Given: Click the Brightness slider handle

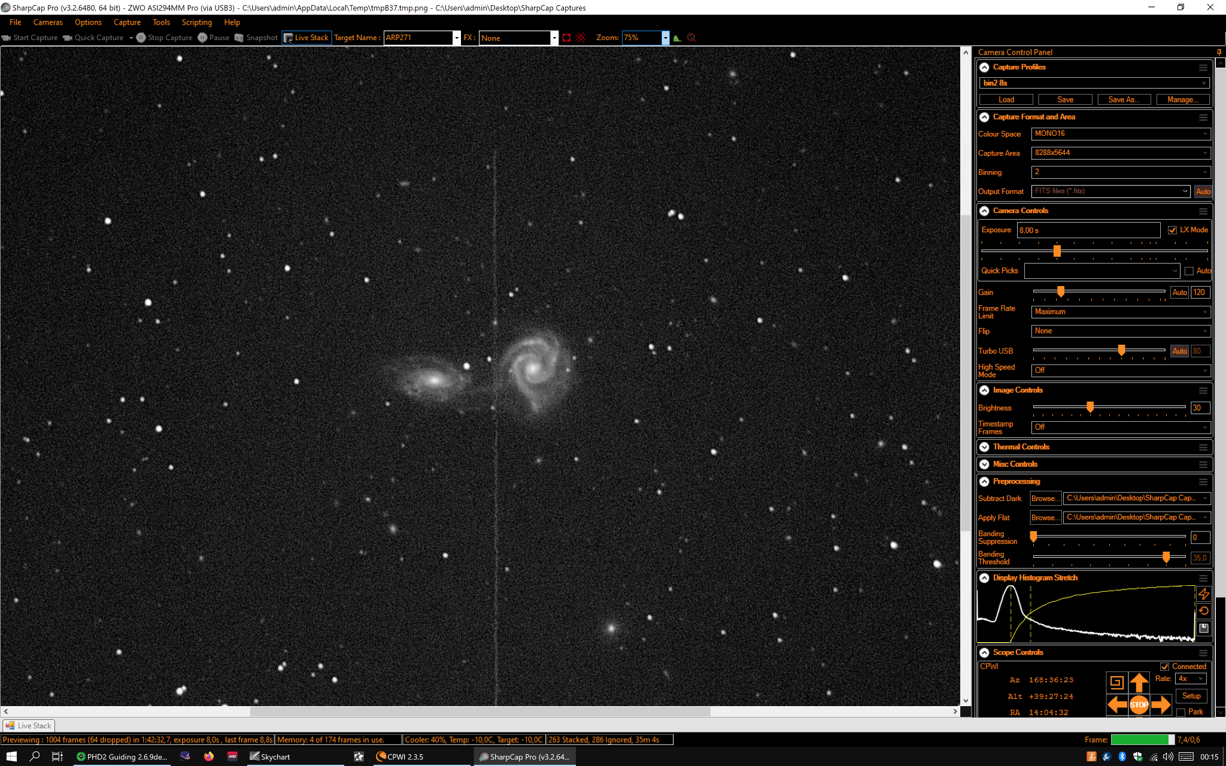Looking at the screenshot, I should tap(1090, 407).
